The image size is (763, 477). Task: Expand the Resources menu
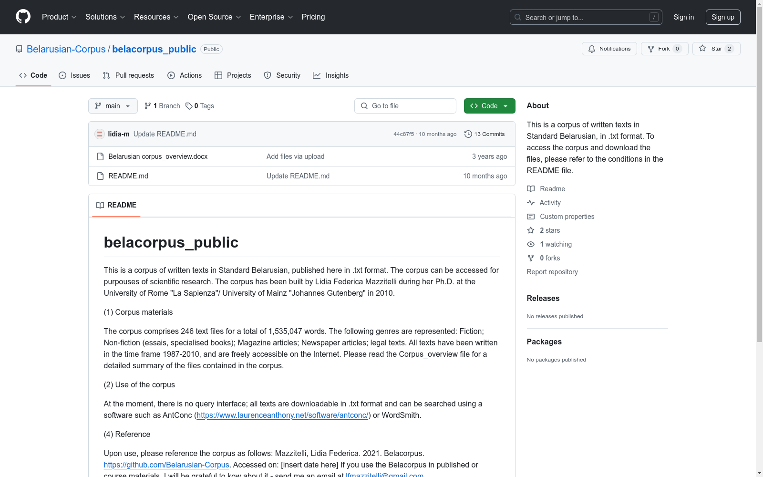click(156, 17)
